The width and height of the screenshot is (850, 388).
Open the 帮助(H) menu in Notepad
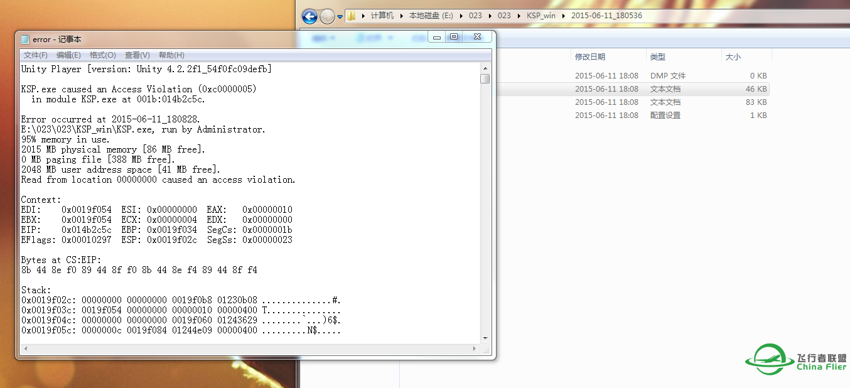click(x=171, y=55)
